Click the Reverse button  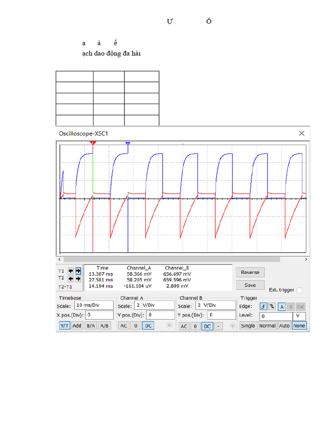(250, 272)
